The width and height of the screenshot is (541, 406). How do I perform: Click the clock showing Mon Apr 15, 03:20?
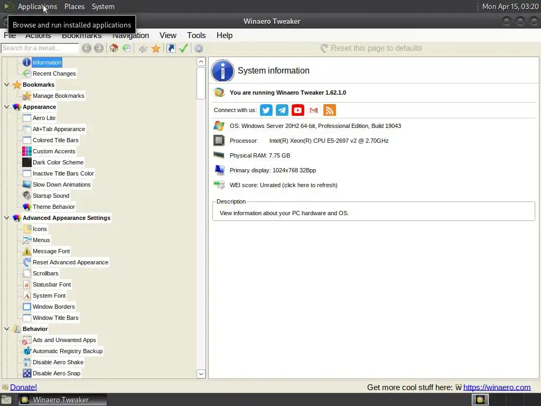coord(510,6)
